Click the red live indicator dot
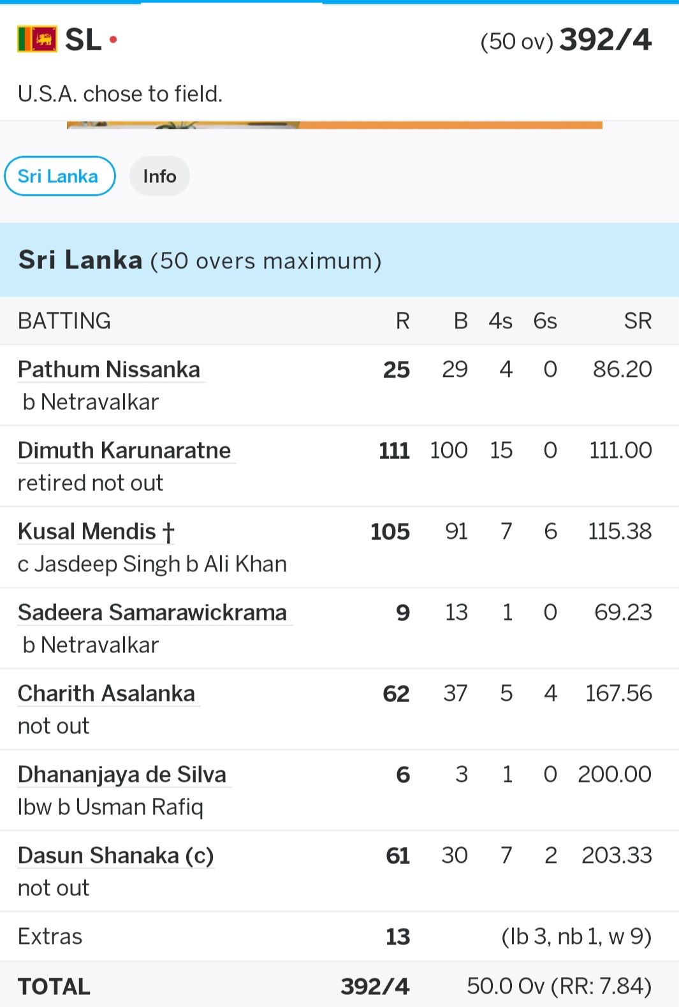679x1007 pixels. (x=113, y=40)
